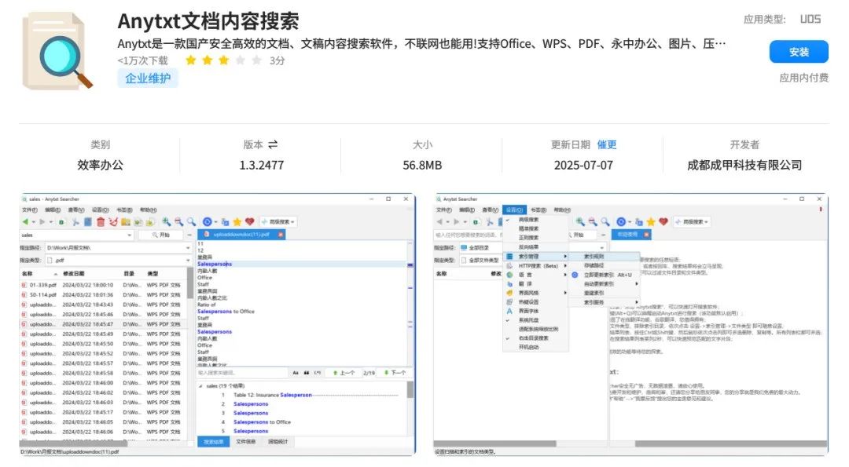This screenshot has width=849, height=467.
Task: Click the preview keyword input field
Action: pyautogui.click(x=242, y=373)
